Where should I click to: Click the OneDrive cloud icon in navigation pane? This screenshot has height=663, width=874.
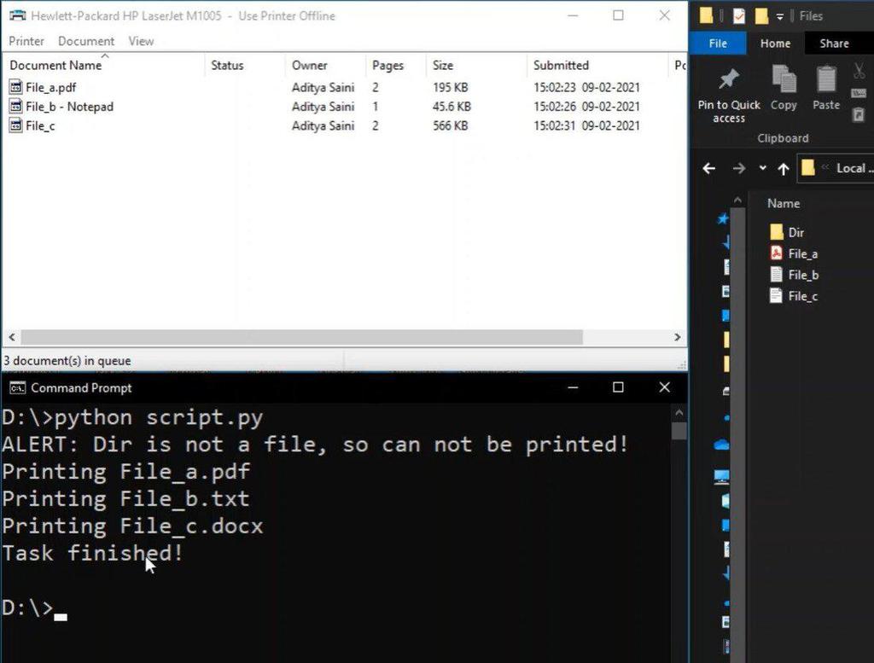(x=721, y=445)
